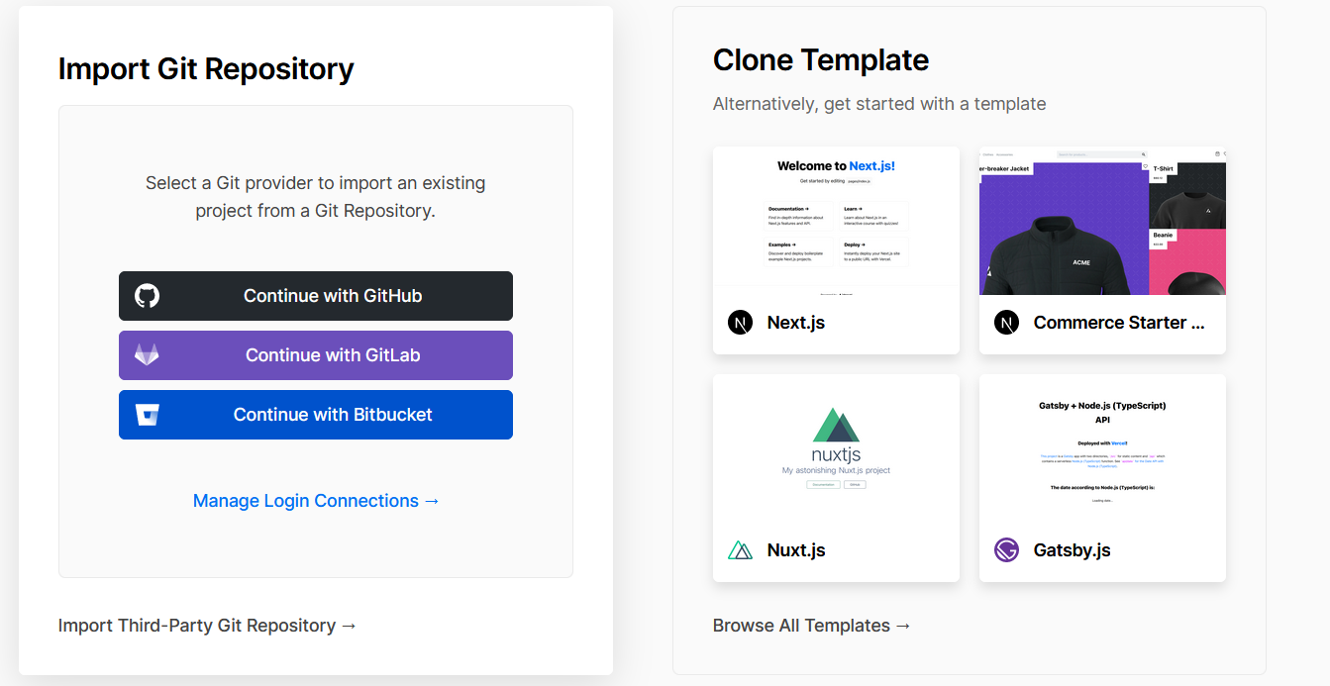Choose the Gatsby.js template title
Screen dimensions: 1330x686
click(1072, 550)
